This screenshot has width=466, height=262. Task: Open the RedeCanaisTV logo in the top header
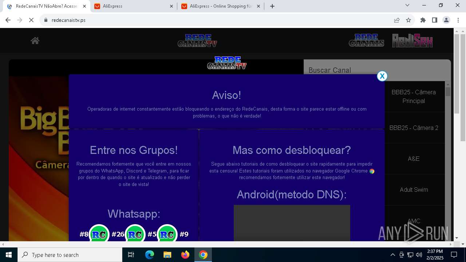197,41
